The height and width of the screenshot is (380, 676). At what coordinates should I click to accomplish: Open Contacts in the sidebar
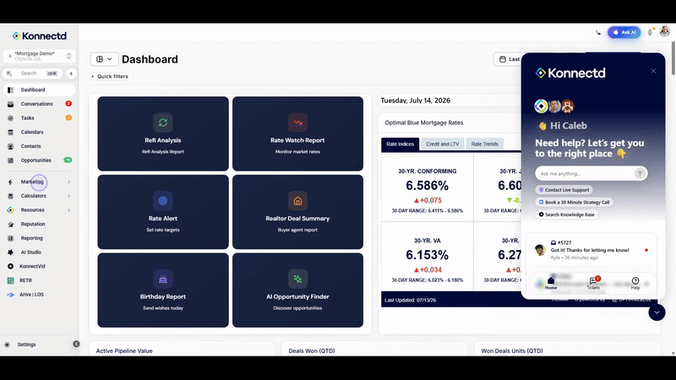coord(39,146)
